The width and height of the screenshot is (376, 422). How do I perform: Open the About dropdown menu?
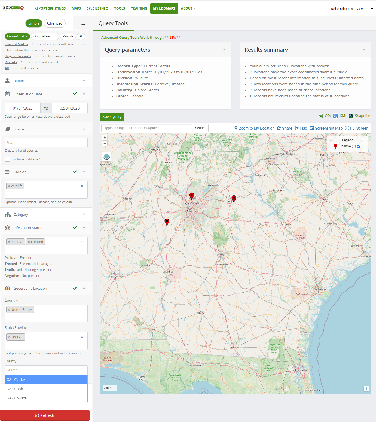tap(188, 8)
